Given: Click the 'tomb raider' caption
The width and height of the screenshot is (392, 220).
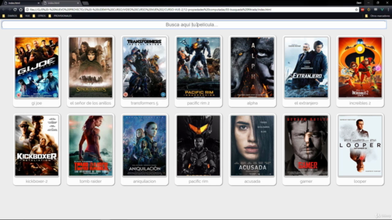Looking at the screenshot, I should pos(91,182).
